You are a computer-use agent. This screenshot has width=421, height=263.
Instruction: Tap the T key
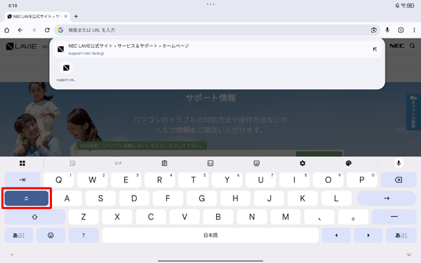pyautogui.click(x=194, y=180)
